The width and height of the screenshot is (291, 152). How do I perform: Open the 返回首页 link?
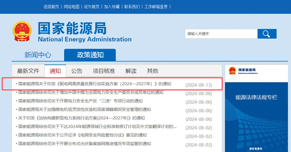point(51,7)
